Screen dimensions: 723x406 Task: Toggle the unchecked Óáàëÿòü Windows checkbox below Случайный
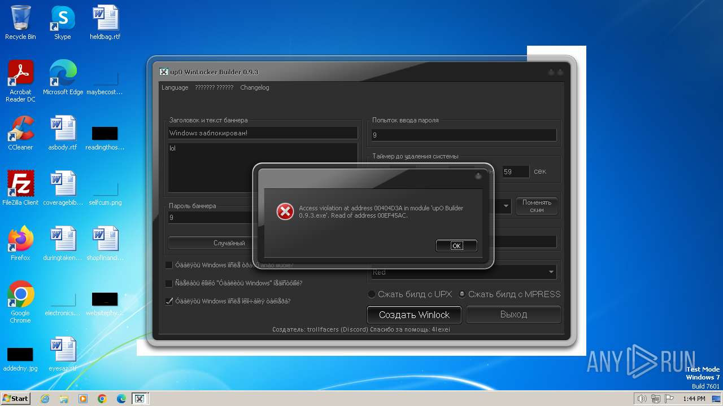169,265
